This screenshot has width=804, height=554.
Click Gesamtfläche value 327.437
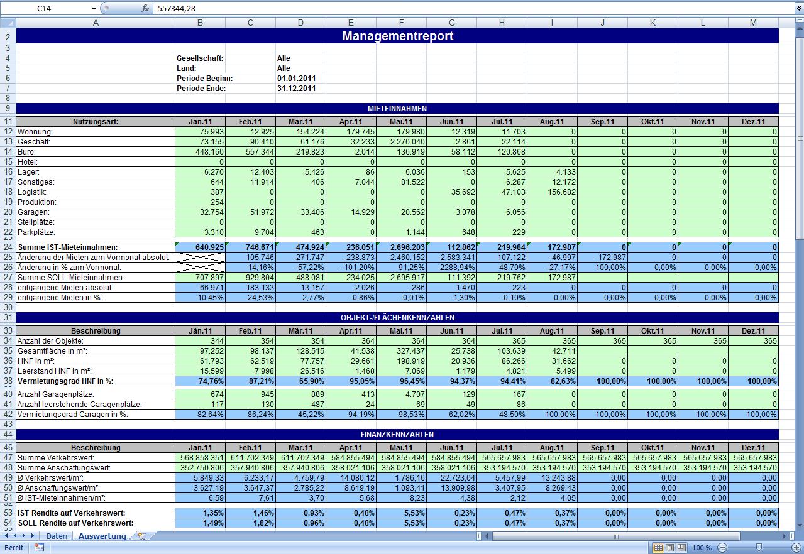point(401,351)
